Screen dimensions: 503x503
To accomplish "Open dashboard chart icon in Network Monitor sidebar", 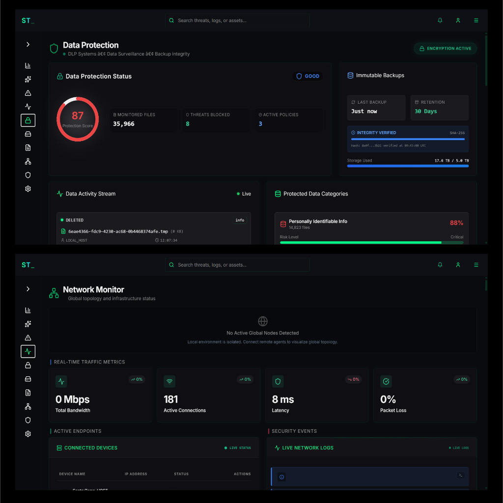I will click(28, 310).
